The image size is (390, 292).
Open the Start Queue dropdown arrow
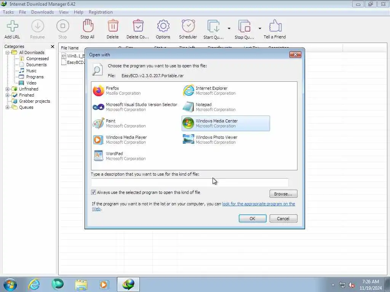point(229,28)
